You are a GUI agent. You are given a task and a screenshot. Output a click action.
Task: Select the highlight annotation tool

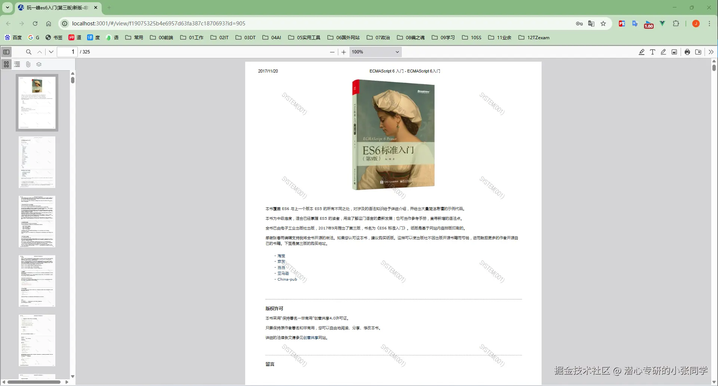coord(641,52)
